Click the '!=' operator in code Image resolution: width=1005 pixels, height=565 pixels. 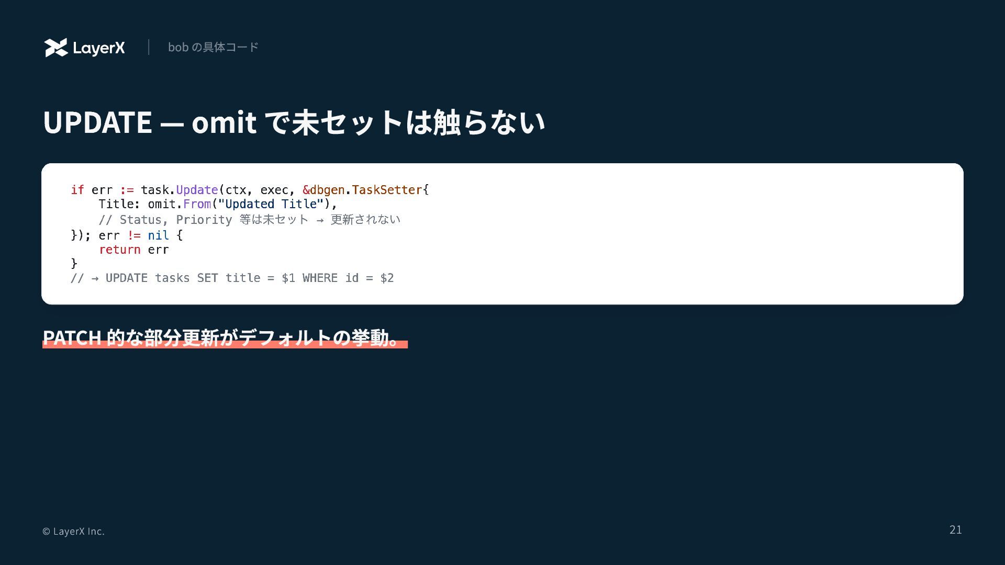134,235
